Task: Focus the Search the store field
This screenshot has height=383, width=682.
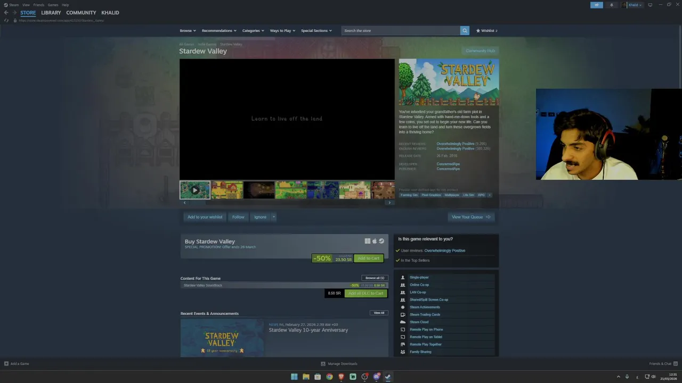Action: click(401, 30)
